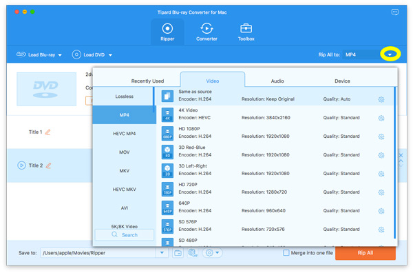
Task: Click the DVD thumbnail preview
Action: click(x=46, y=89)
